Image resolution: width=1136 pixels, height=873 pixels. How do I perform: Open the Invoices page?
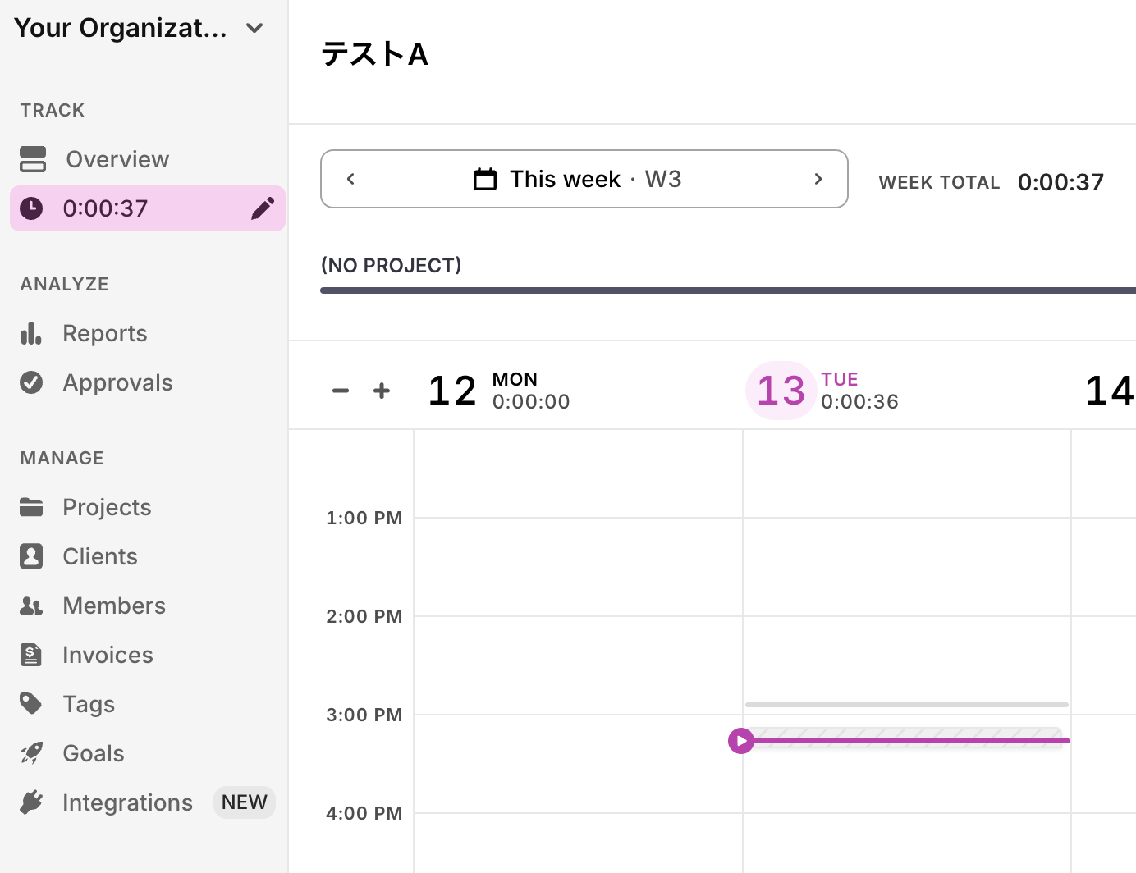[108, 655]
